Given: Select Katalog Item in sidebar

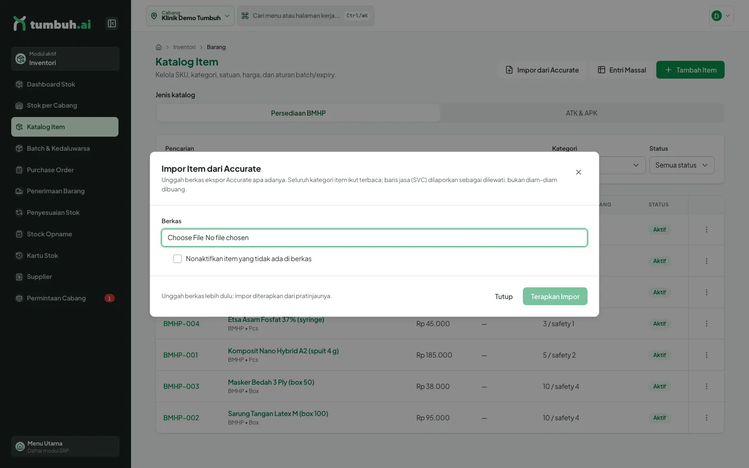Looking at the screenshot, I should click(x=65, y=127).
